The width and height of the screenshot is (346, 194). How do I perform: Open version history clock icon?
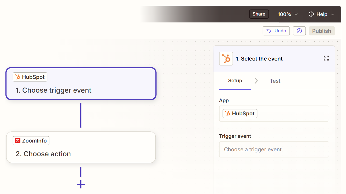click(299, 31)
